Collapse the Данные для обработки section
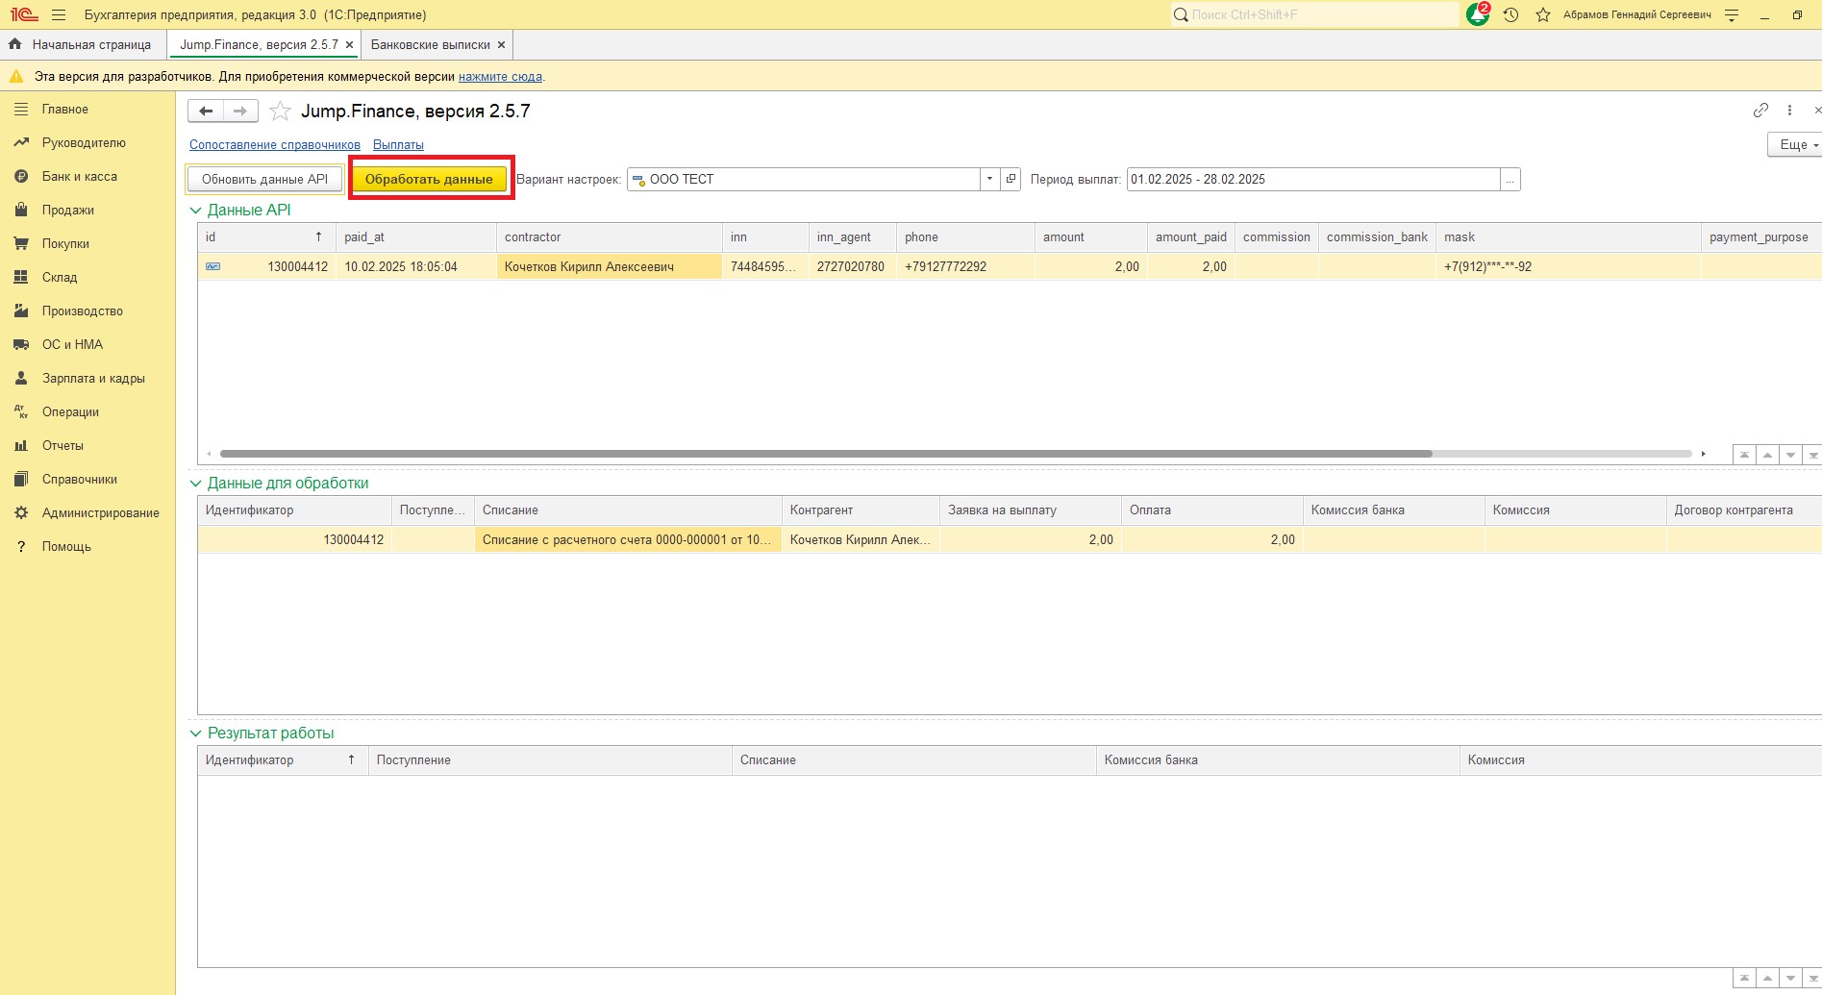 (x=196, y=484)
